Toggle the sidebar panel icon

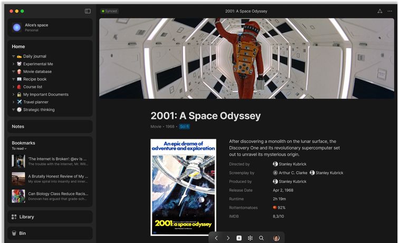(x=88, y=11)
